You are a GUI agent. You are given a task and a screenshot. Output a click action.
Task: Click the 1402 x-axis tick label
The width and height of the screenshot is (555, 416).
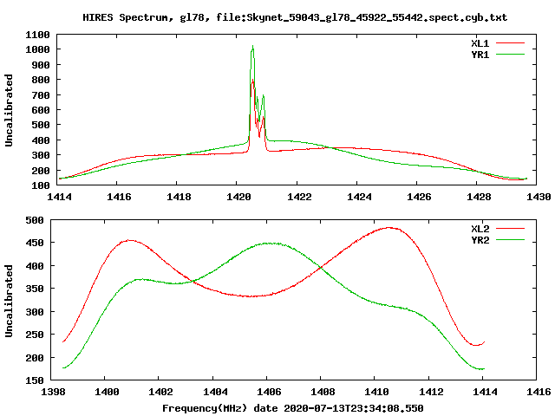(160, 392)
